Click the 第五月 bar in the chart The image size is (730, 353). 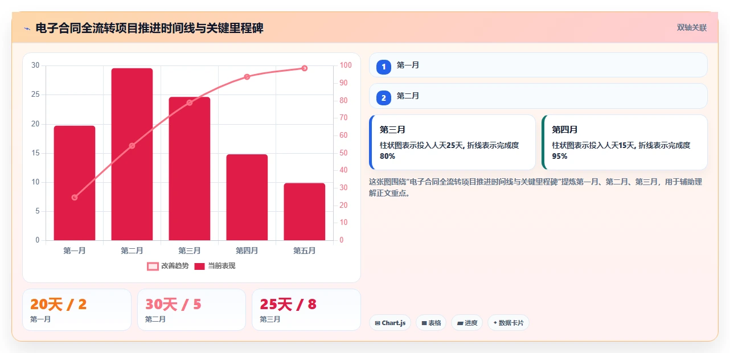tap(305, 212)
